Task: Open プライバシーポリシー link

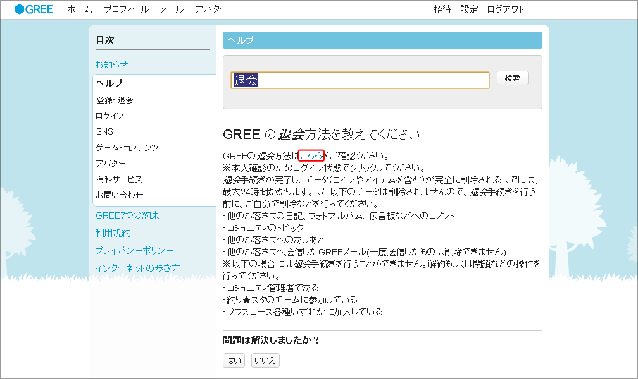Action: 135,250
